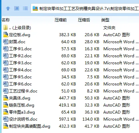This screenshot has width=139, height=133.
Task: Click the 597.1 KB size value
Action: tap(67, 119)
